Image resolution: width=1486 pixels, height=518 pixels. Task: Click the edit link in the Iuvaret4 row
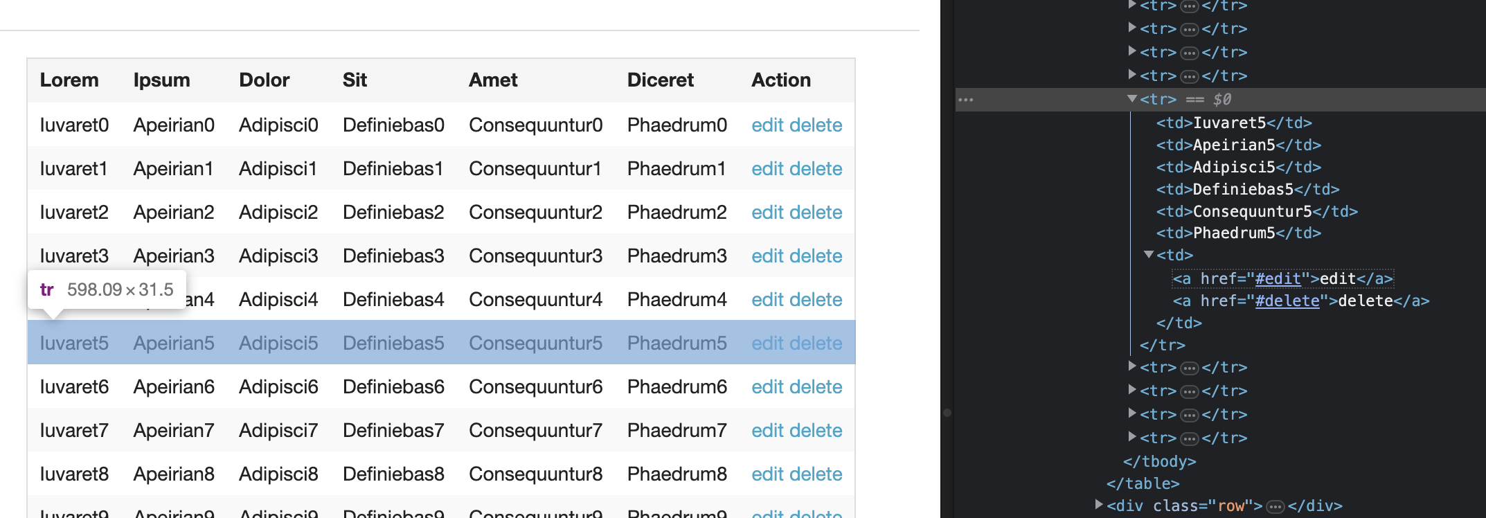[767, 300]
